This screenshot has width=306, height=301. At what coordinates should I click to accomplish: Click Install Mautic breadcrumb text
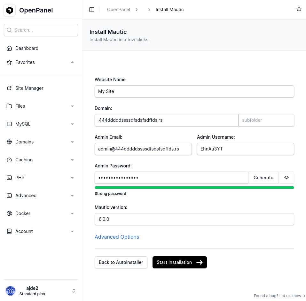[169, 10]
